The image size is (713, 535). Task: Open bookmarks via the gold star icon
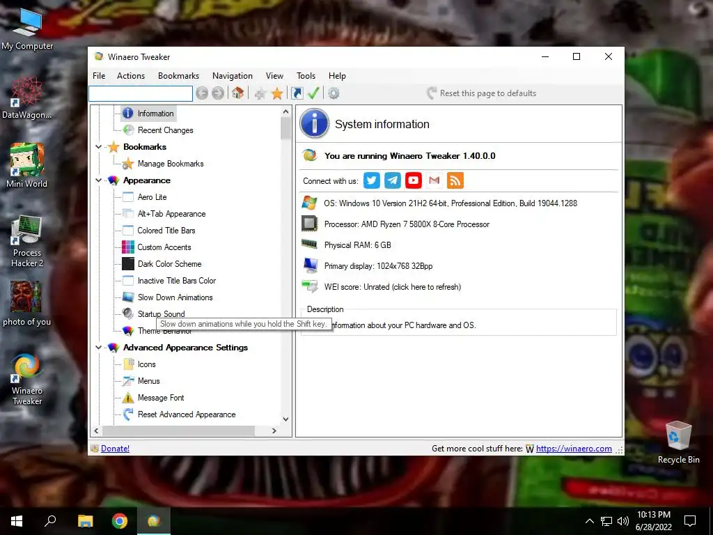(x=277, y=94)
